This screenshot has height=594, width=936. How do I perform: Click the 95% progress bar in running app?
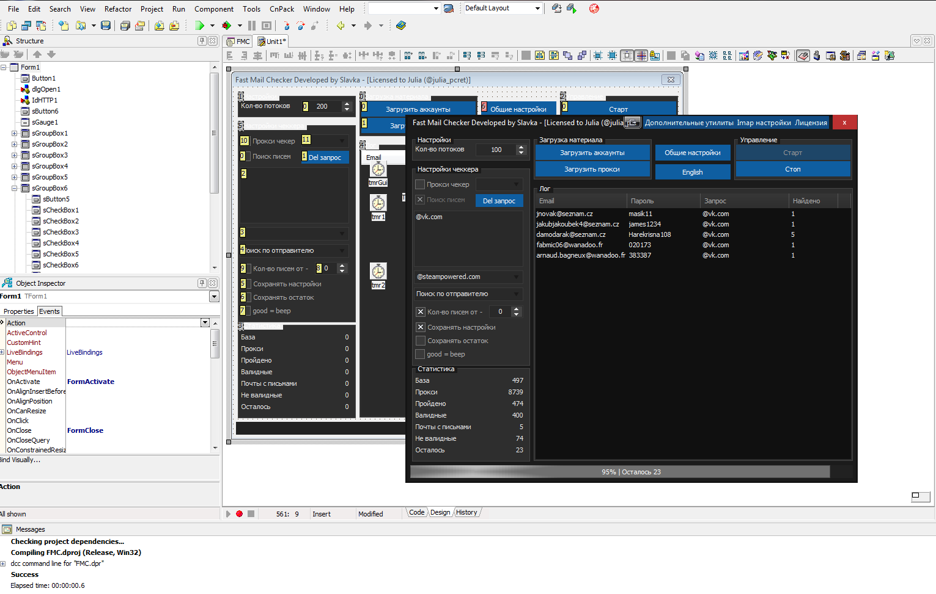point(631,472)
